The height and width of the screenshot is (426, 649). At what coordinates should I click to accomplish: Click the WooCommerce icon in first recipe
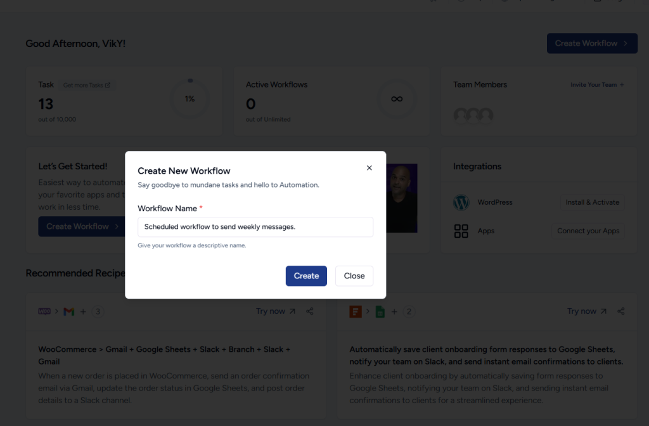point(44,311)
